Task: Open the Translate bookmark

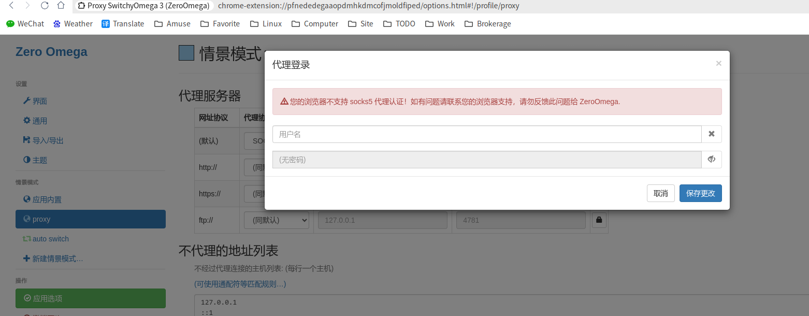Action: pyautogui.click(x=123, y=24)
